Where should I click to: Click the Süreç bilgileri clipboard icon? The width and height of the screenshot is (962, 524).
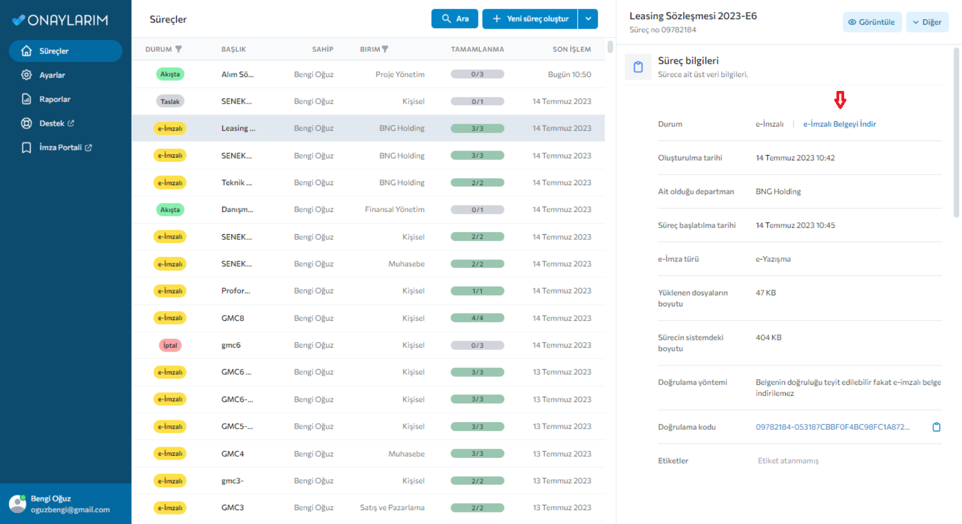click(638, 67)
